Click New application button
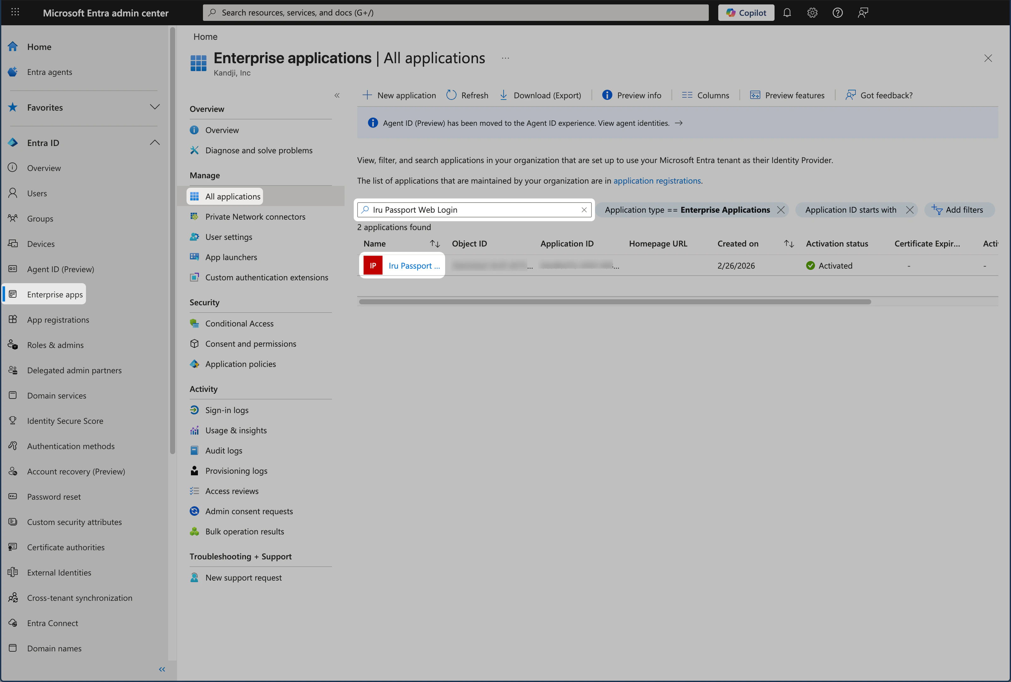Image resolution: width=1011 pixels, height=682 pixels. (x=399, y=95)
